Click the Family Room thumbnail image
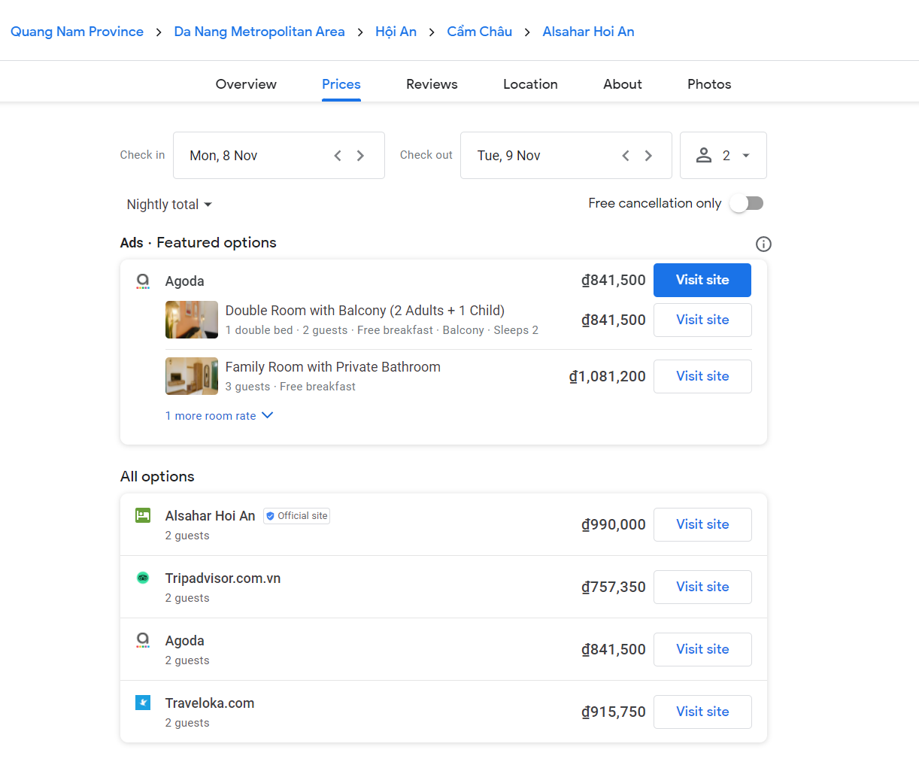This screenshot has height=765, width=919. tap(192, 376)
